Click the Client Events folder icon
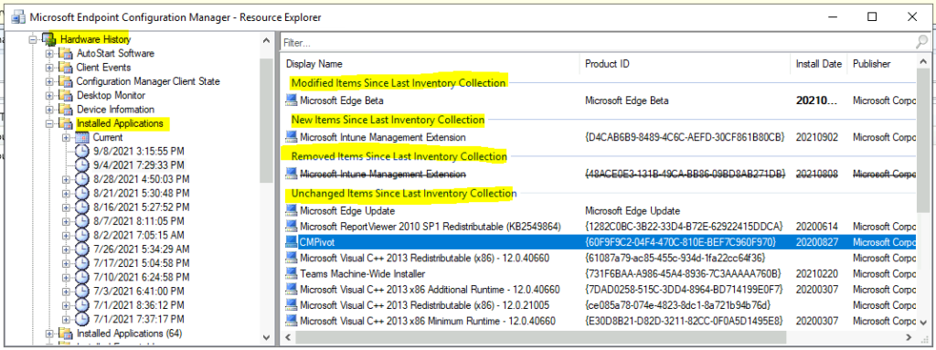 65,68
